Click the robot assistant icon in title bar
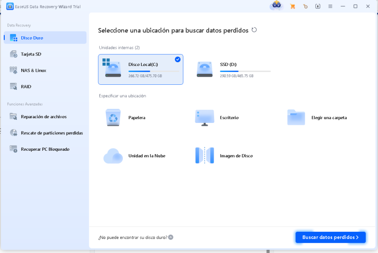 coord(276,6)
